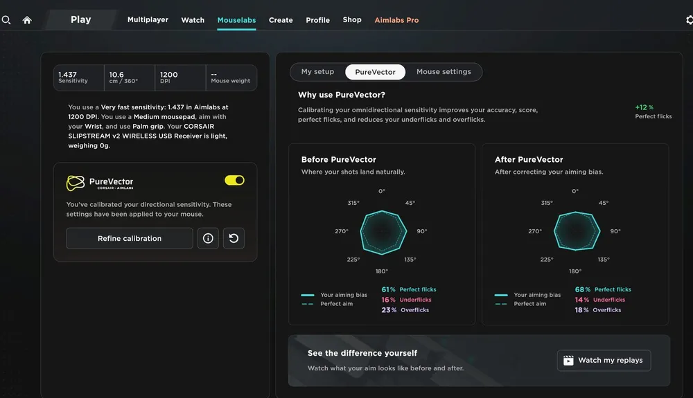Image resolution: width=693 pixels, height=398 pixels.
Task: Click '18 %' Overflicks after value
Action: tap(581, 310)
